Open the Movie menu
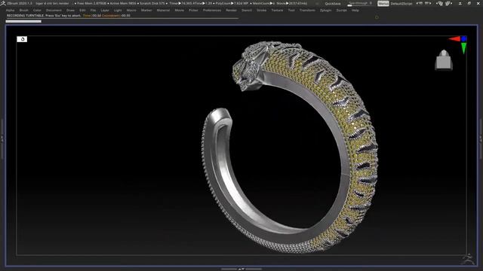This screenshot has width=483, height=271. pos(180,10)
